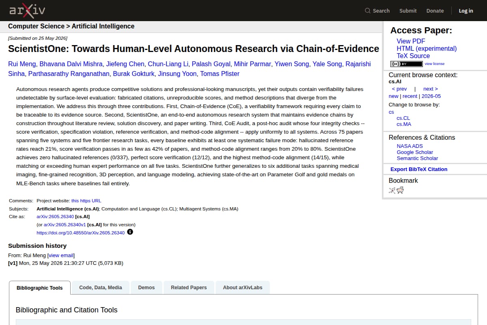The width and height of the screenshot is (487, 325).
Task: Open author Parthasarathy Ranganathan
Action: (69, 74)
